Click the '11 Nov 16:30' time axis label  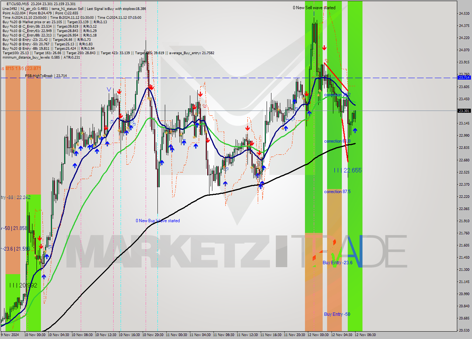[272, 335]
